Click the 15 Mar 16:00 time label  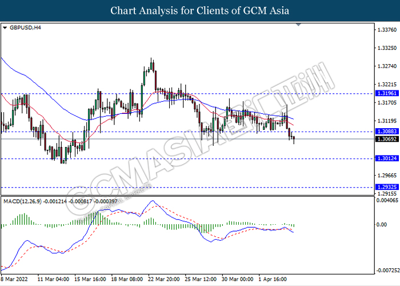[x=90, y=279]
